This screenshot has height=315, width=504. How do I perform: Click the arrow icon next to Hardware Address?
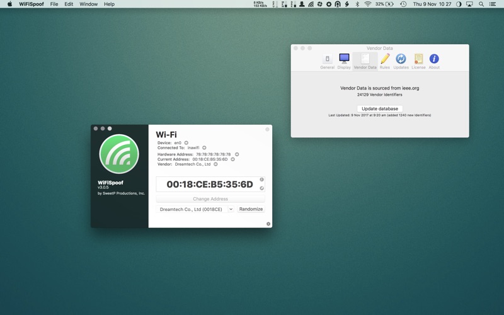(237, 154)
